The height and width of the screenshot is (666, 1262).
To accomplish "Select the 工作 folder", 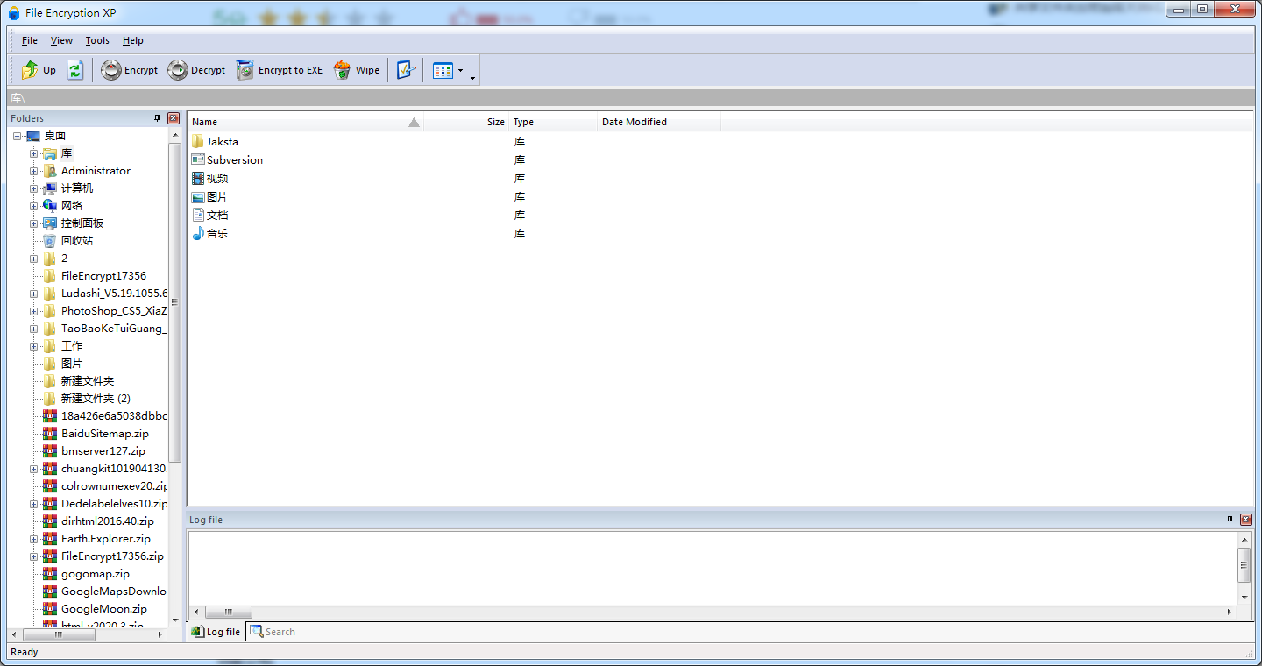I will [72, 345].
